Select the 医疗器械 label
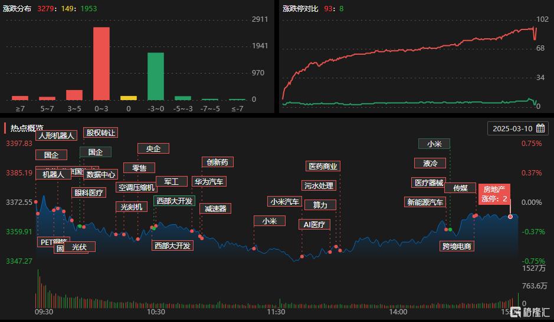The width and height of the screenshot is (554, 322). point(428,182)
